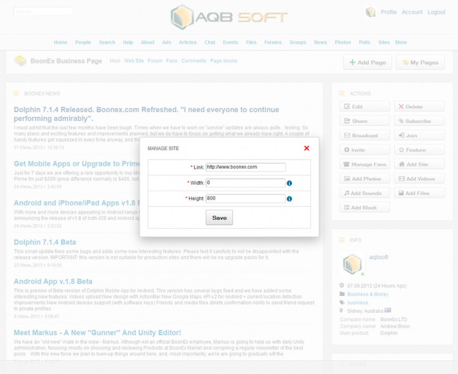Click the Link input field
458x374 pixels.
tap(246, 167)
